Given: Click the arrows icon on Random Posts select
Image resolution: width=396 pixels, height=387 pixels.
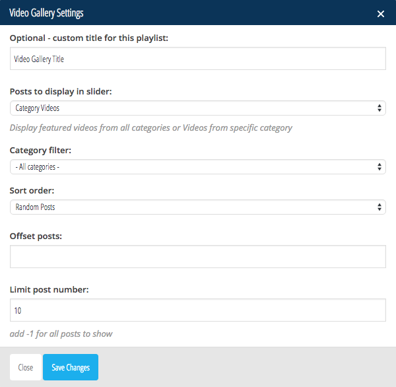Looking at the screenshot, I should (x=379, y=207).
